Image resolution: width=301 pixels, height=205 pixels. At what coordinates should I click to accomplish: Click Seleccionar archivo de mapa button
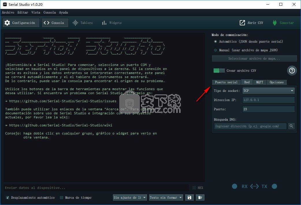click(254, 58)
